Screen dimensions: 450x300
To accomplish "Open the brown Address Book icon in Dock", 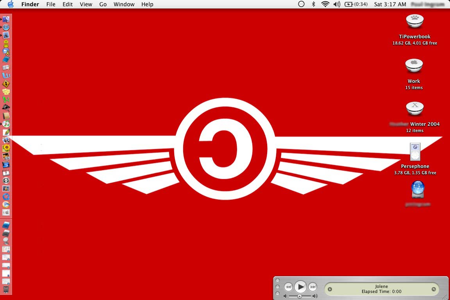I will 6,116.
